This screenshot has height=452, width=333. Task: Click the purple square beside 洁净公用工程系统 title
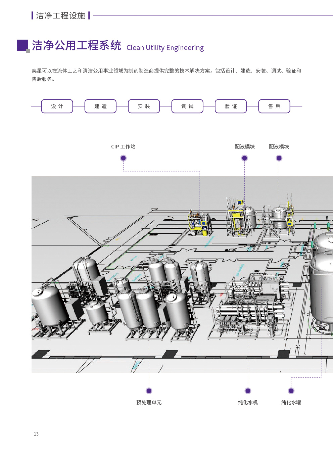coord(22,45)
